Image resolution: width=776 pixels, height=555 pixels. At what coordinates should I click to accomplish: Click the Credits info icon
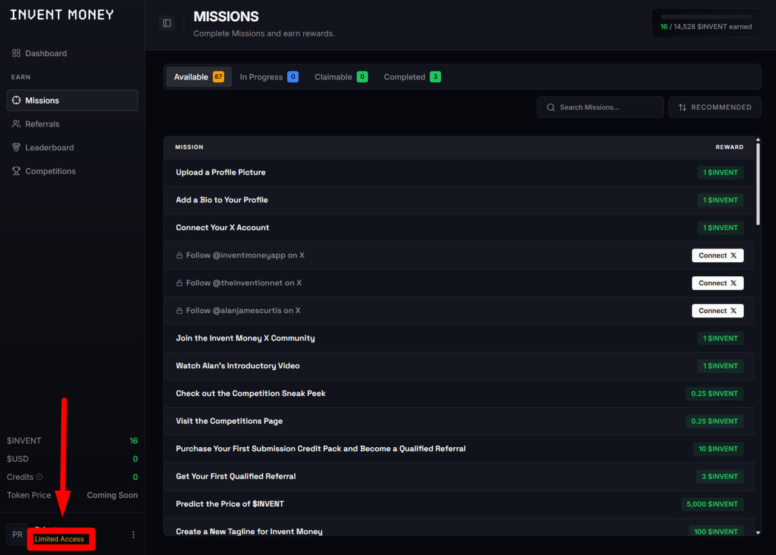pos(39,477)
